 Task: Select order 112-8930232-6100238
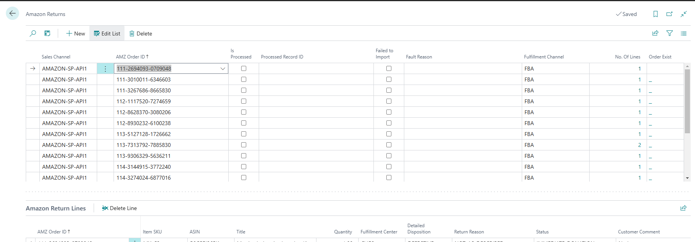[144, 123]
